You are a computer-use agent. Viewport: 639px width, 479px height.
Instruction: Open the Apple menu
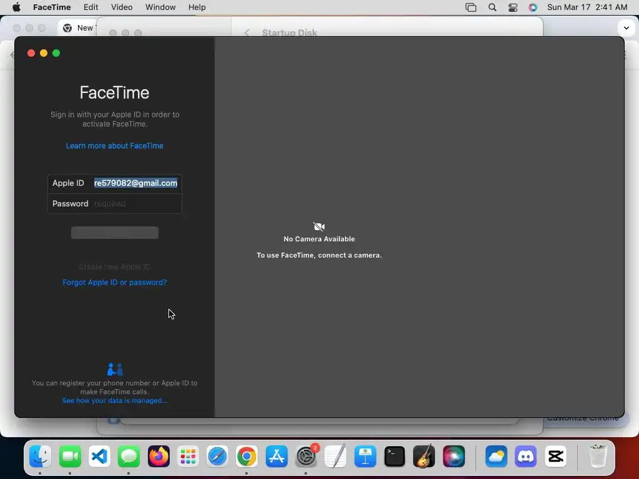pyautogui.click(x=16, y=7)
